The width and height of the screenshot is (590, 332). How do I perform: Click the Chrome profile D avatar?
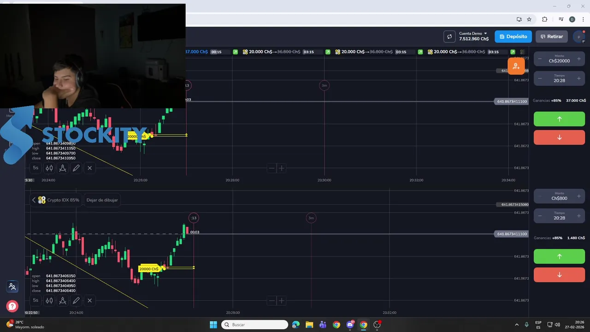click(x=572, y=19)
